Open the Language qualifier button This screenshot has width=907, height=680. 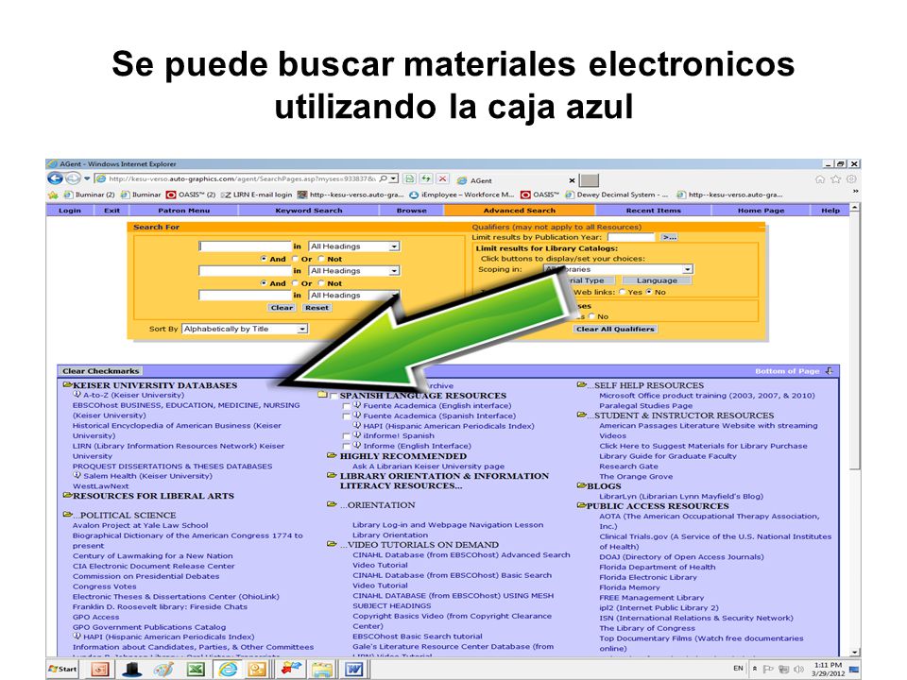[657, 280]
